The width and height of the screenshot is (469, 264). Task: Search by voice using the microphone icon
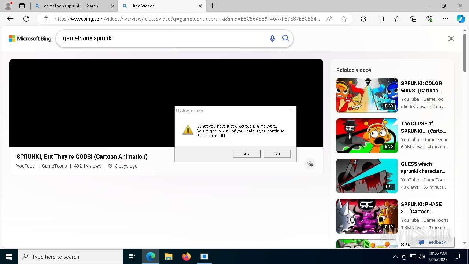coord(272,38)
